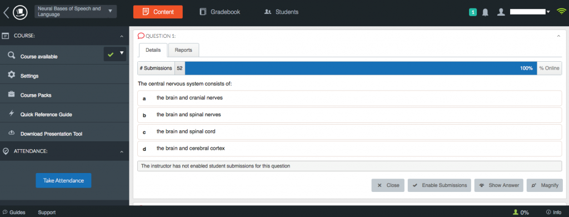
Task: Click the % Online toggle
Action: (x=549, y=68)
